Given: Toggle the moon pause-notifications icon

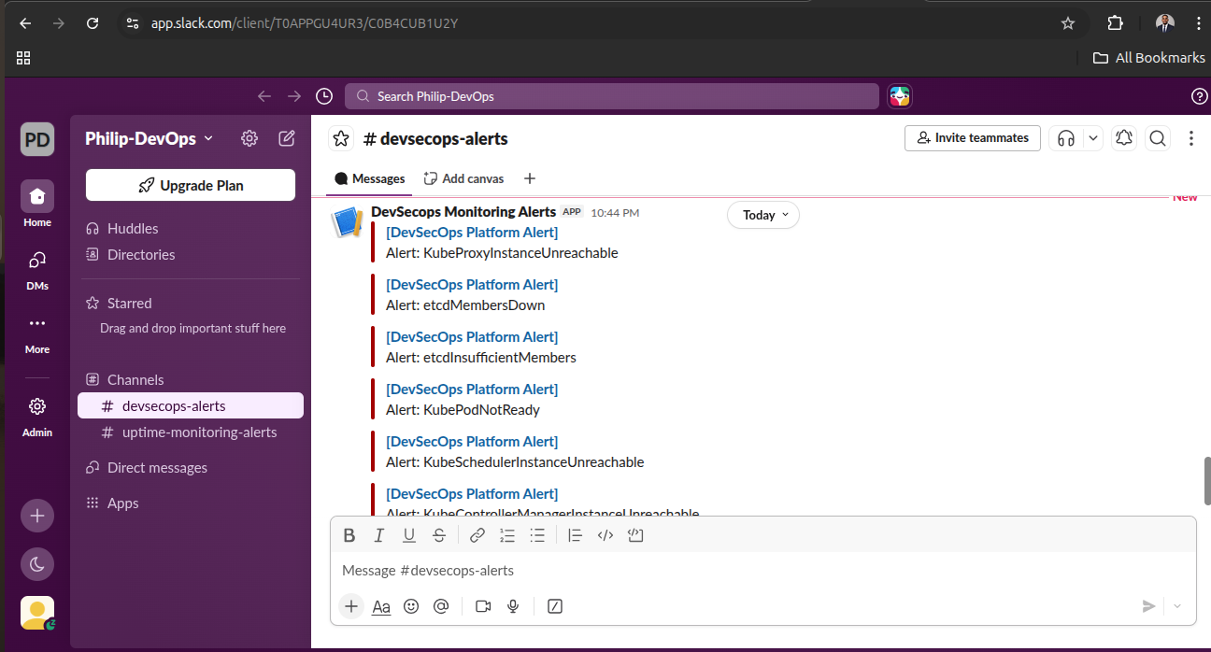Looking at the screenshot, I should (37, 564).
